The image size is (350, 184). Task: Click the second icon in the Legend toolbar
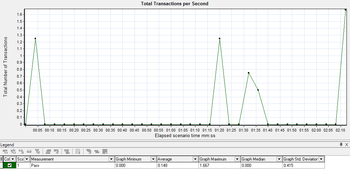tap(13, 151)
